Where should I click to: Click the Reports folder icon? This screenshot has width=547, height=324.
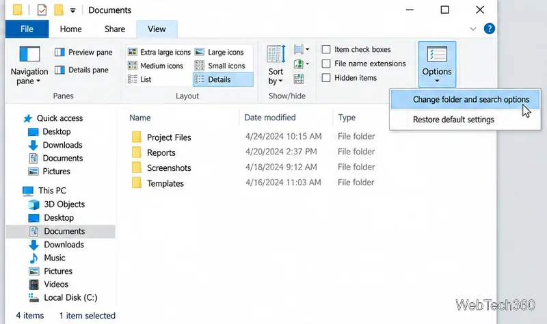click(137, 152)
